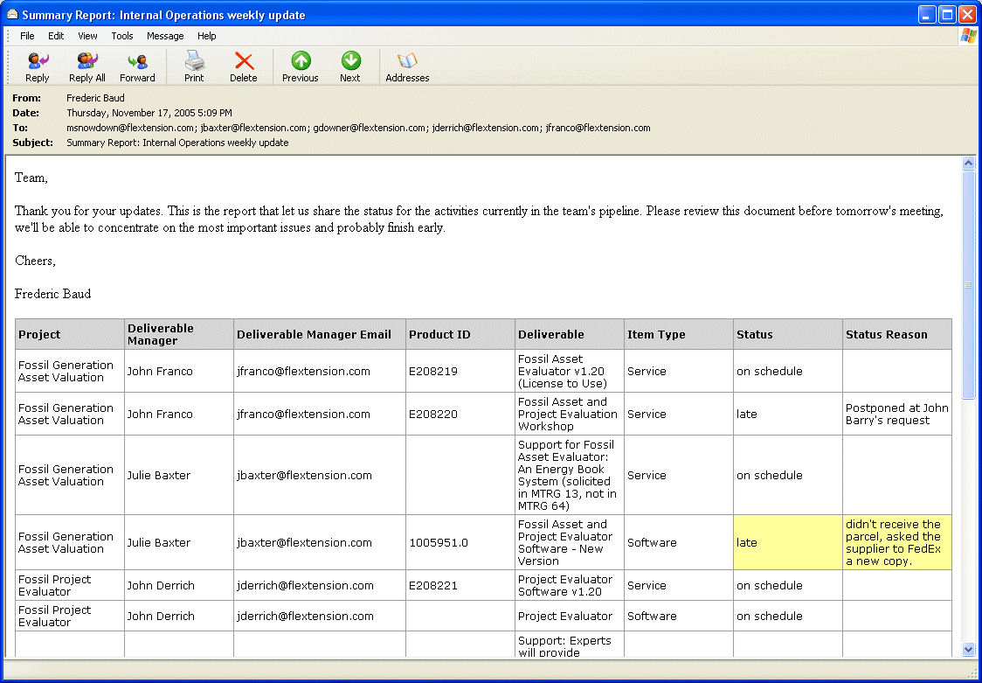The height and width of the screenshot is (683, 982).
Task: Open the Addresses book
Action: 407,67
